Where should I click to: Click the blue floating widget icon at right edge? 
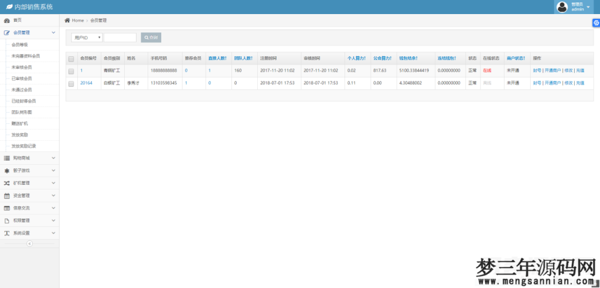coord(595,22)
